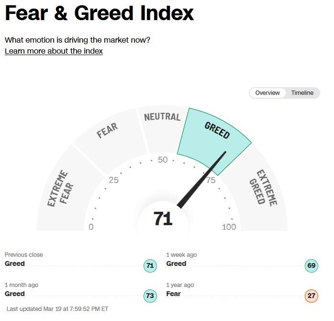Click the large 71 gauge center reading
This screenshot has width=334, height=321.
[163, 218]
